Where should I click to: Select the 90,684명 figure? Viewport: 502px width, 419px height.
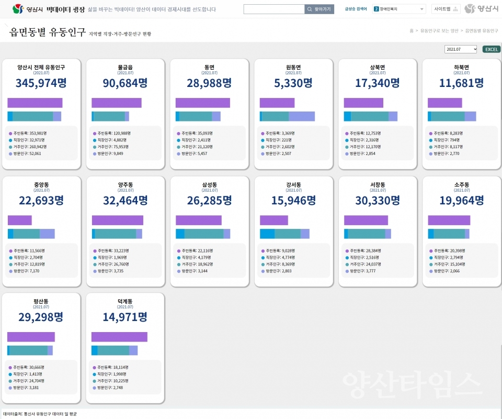pos(125,83)
